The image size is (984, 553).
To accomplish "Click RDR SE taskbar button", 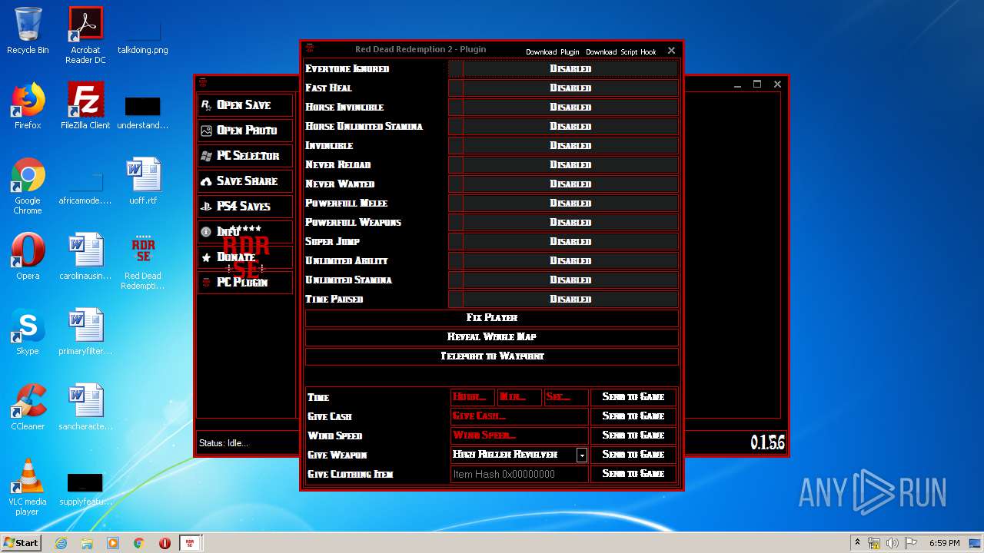I will (190, 543).
